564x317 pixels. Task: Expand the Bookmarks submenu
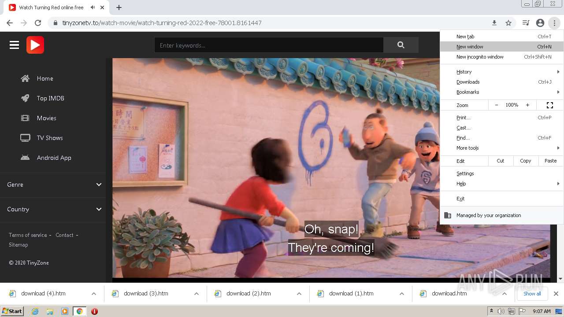tap(501, 92)
